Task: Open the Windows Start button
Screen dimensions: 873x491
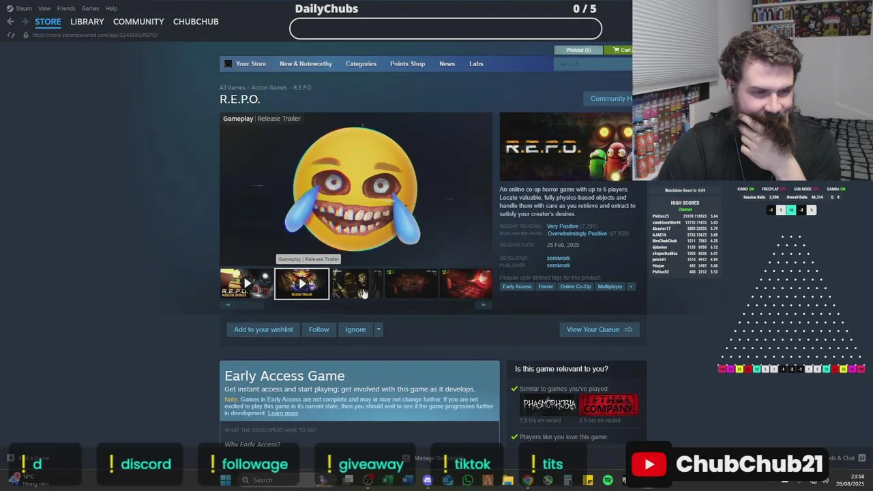Action: (226, 480)
